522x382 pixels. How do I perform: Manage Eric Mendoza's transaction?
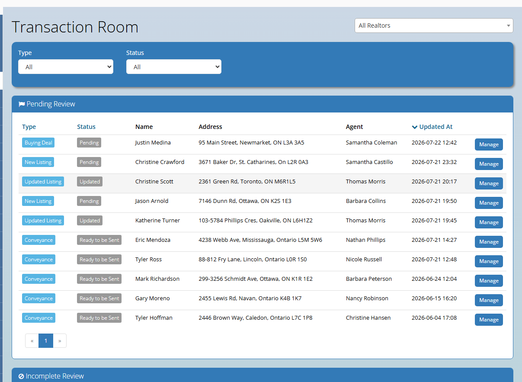point(489,242)
